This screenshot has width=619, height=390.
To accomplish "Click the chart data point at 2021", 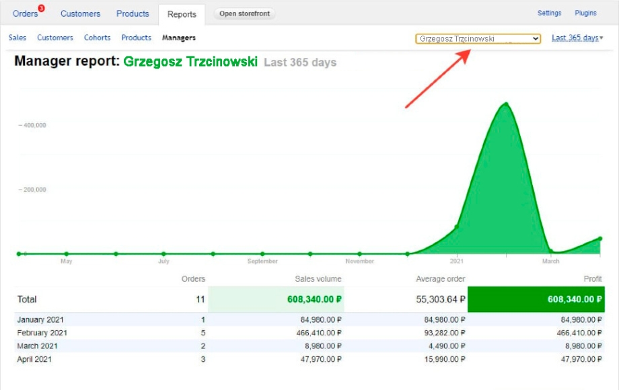I will 456,227.
